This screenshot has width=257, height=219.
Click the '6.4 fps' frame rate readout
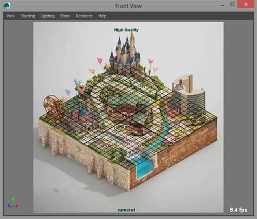[x=239, y=210]
